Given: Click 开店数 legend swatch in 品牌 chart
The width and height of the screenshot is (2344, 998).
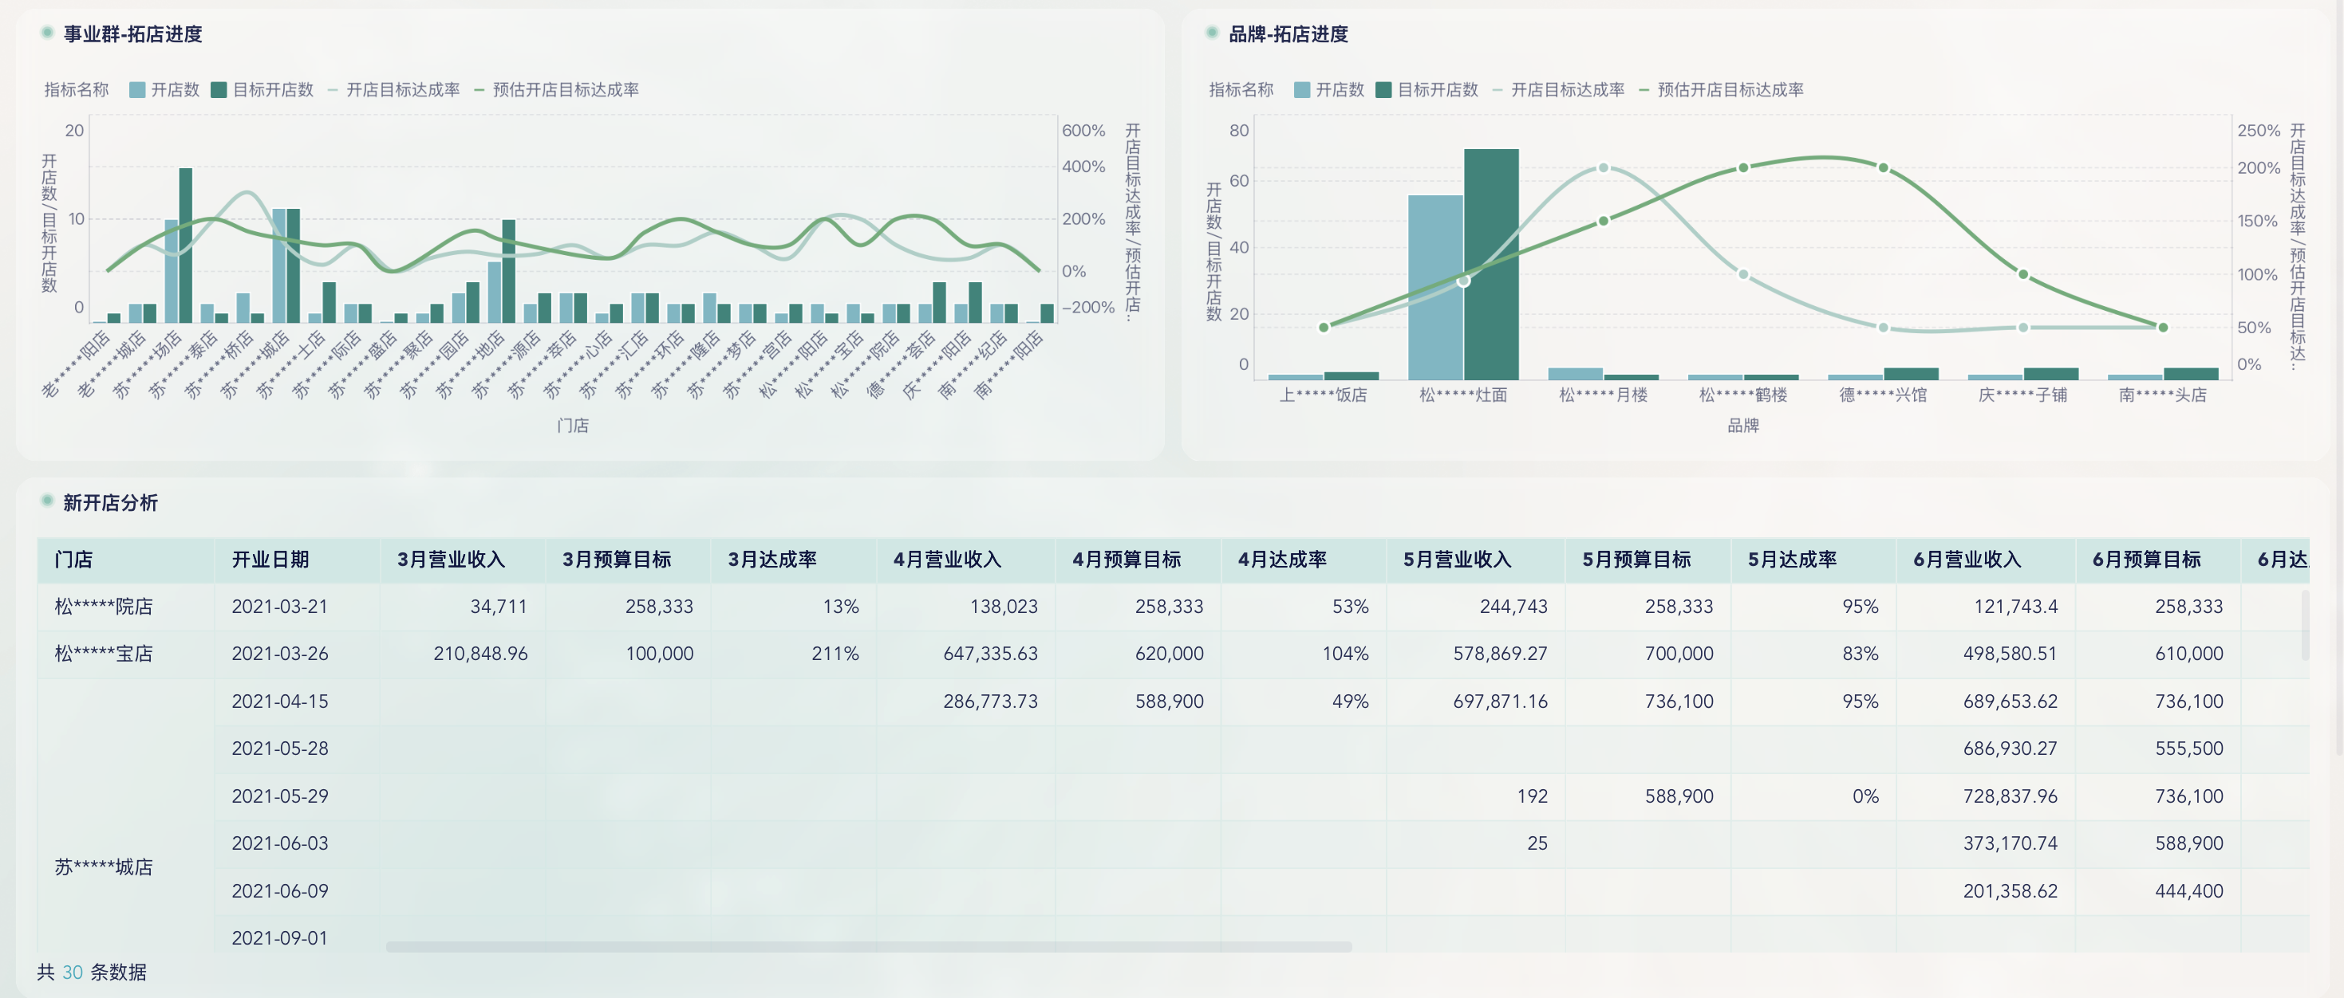Looking at the screenshot, I should (x=1302, y=90).
